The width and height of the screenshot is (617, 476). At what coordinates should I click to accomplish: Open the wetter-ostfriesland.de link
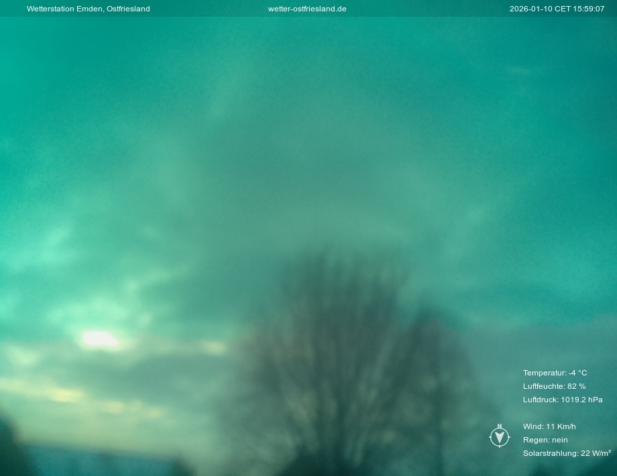coord(307,9)
